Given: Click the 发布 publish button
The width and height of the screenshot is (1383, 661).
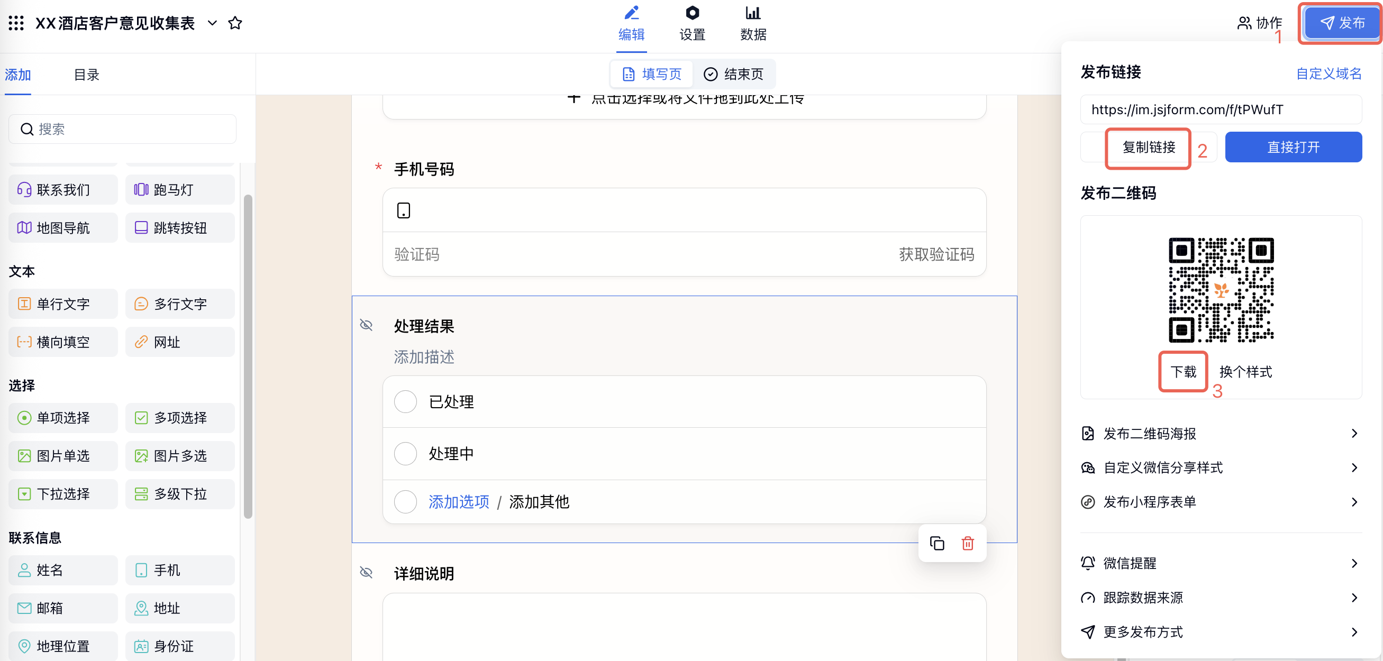Looking at the screenshot, I should point(1342,23).
